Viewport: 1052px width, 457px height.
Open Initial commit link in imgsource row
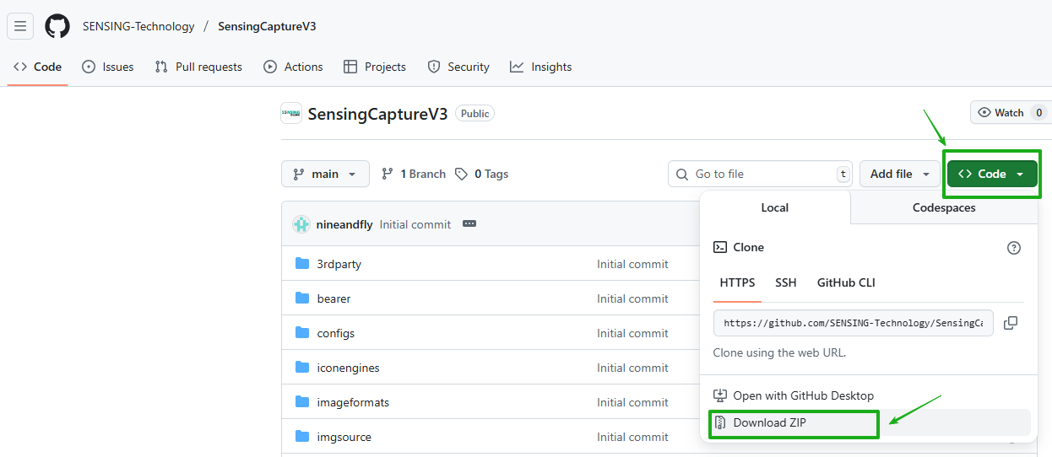pos(632,437)
